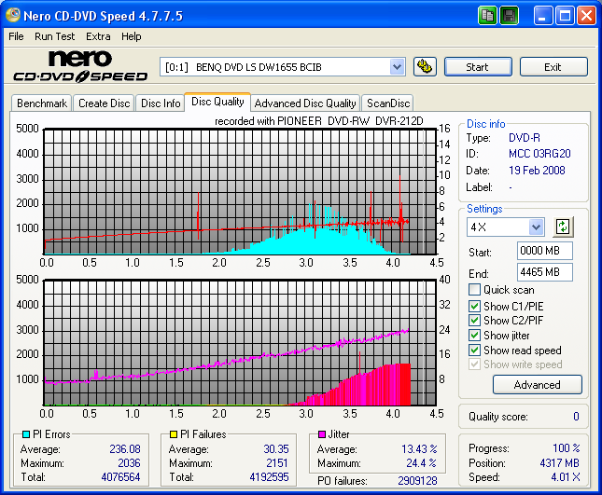The height and width of the screenshot is (495, 602).
Task: Click disc ID text MCC 03RG20
Action: [539, 154]
